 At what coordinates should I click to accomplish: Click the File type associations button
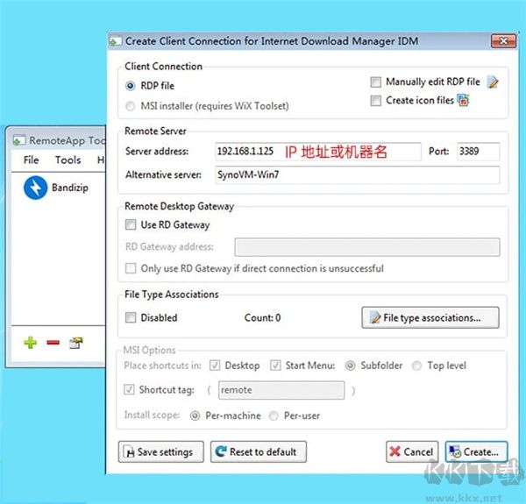[430, 317]
